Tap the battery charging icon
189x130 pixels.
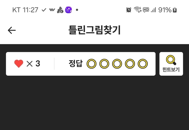175,10
